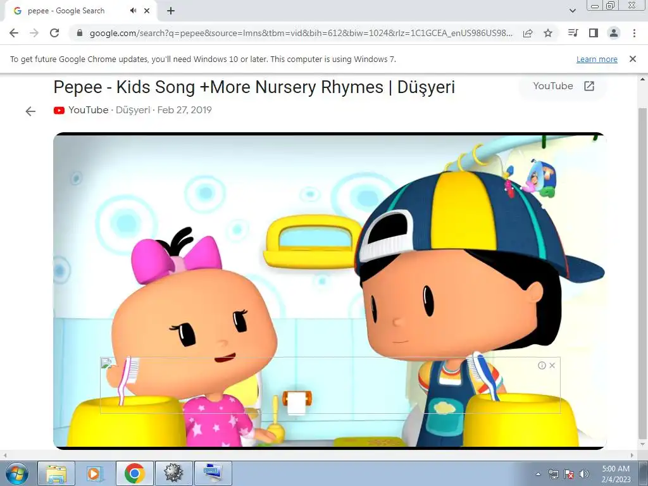Click the vertical scrollbar thumb

pos(642,273)
